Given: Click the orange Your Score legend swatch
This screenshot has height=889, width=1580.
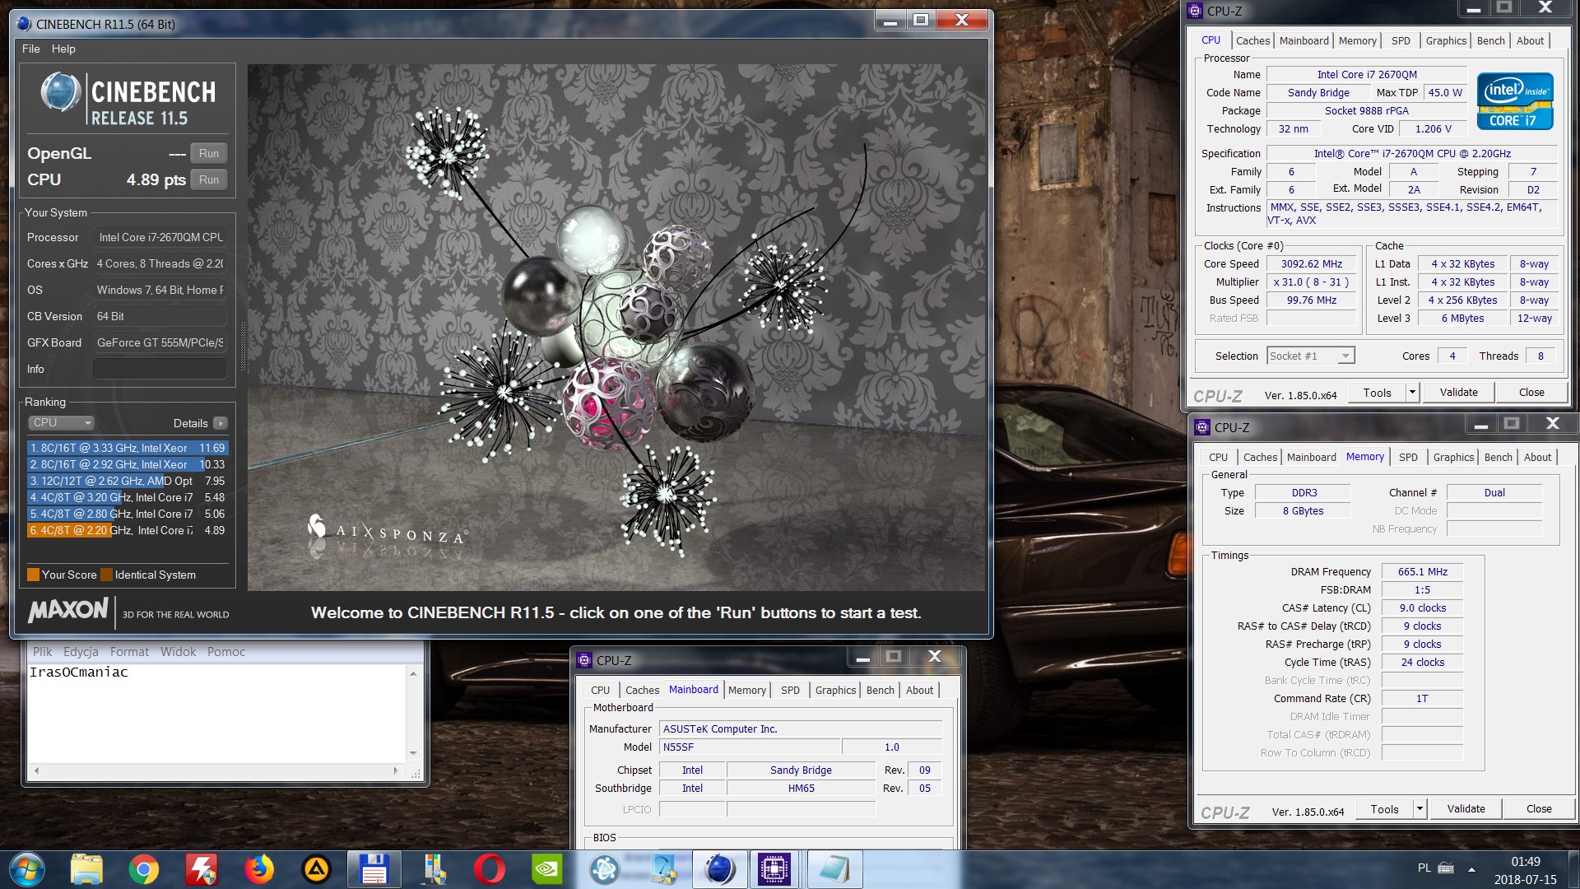Looking at the screenshot, I should click(x=34, y=575).
